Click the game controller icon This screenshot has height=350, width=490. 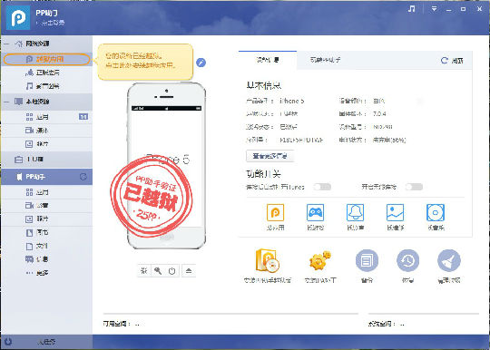315,212
